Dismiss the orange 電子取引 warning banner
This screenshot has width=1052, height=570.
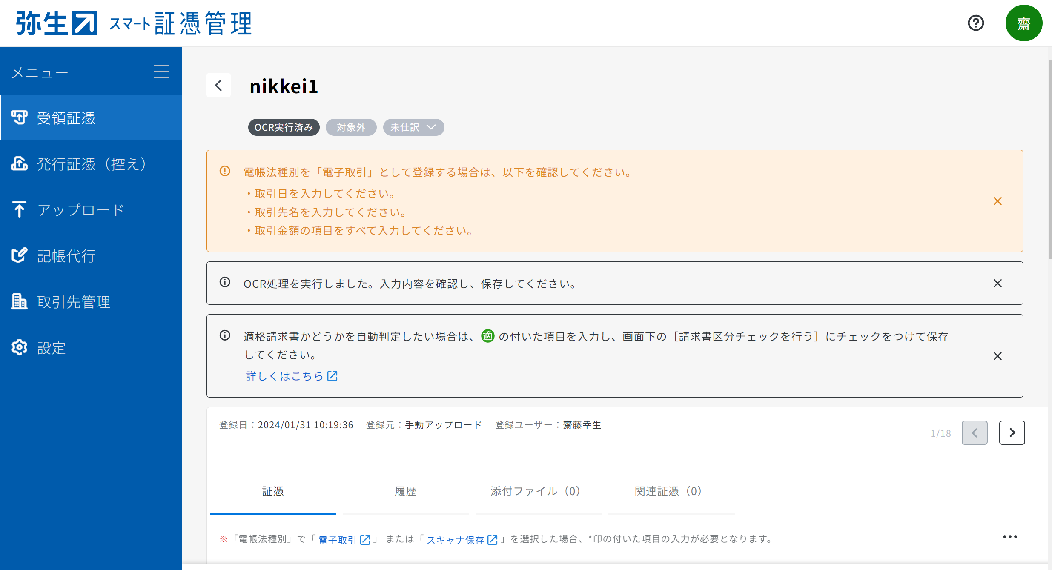(x=998, y=201)
